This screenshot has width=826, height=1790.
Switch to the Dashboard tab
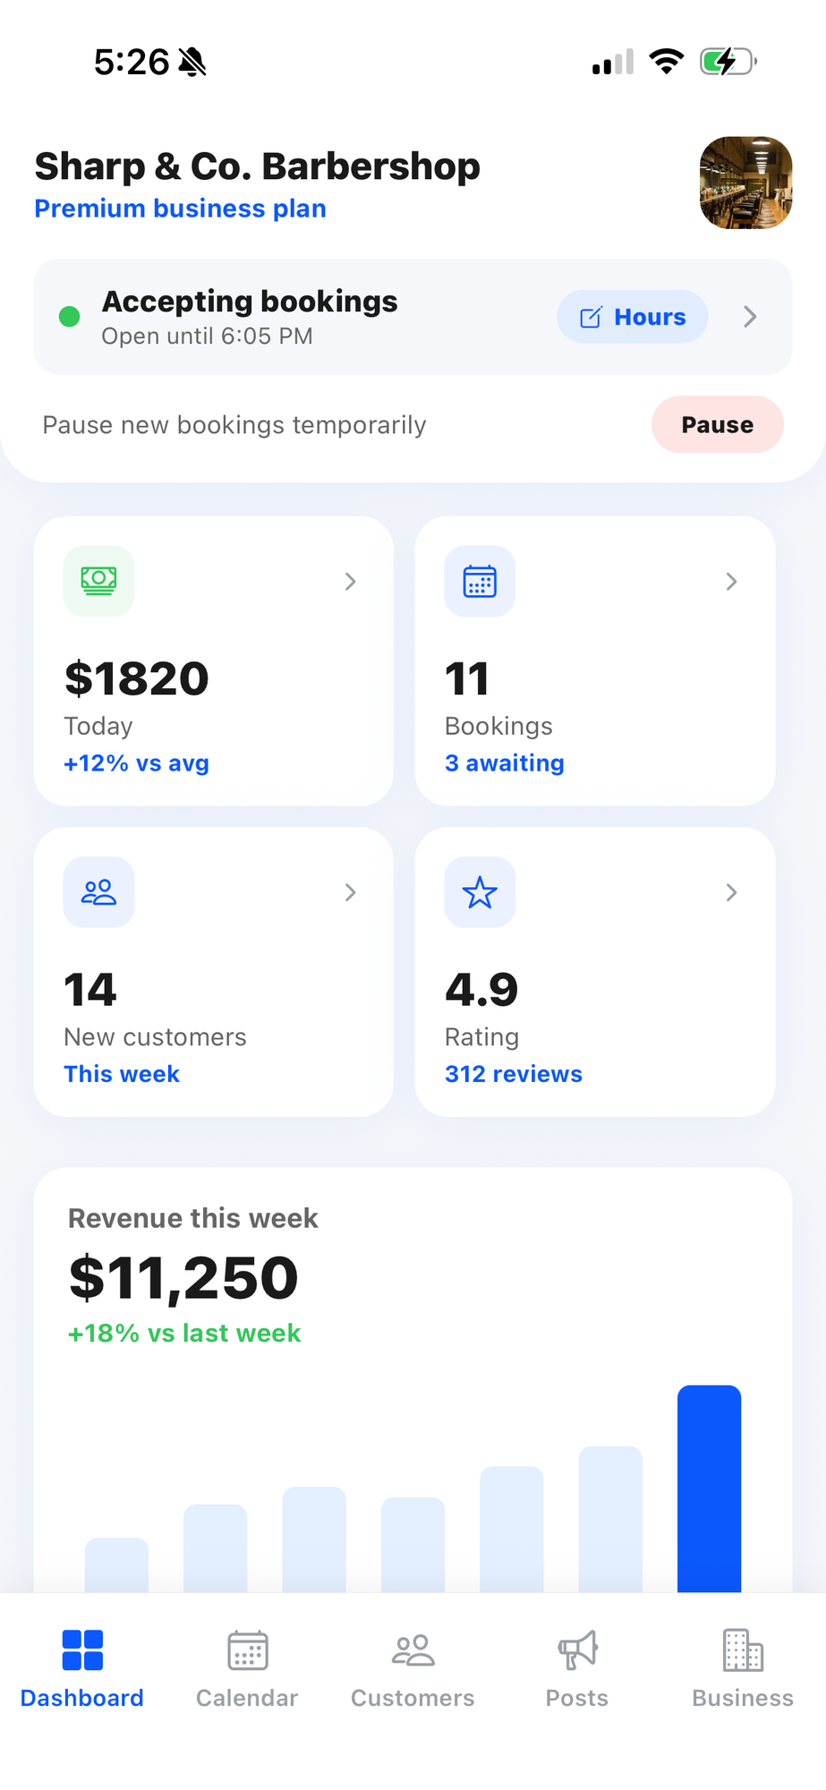pos(82,1669)
